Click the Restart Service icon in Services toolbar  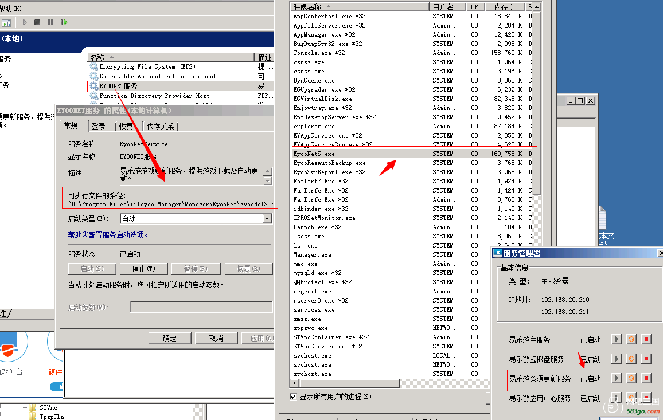64,22
